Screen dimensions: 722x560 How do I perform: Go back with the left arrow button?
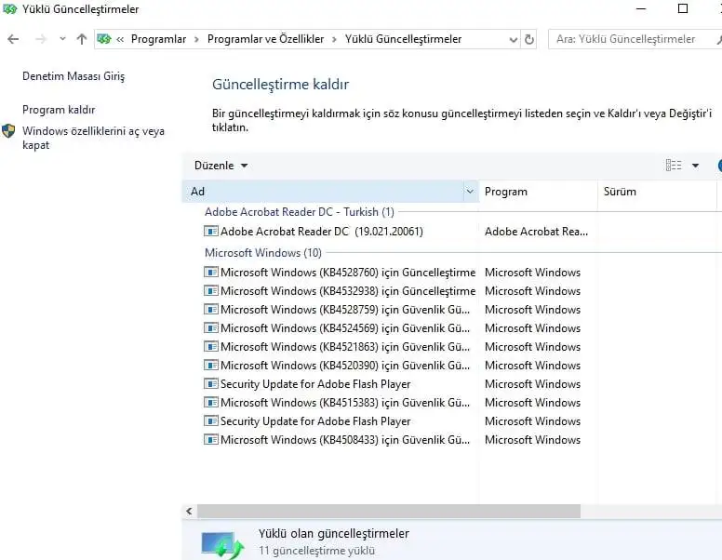13,39
